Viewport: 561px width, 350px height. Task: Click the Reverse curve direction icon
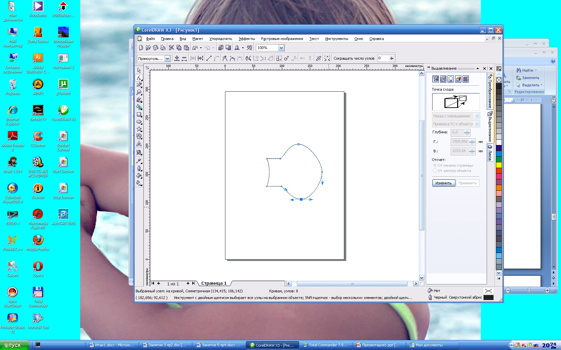click(248, 58)
